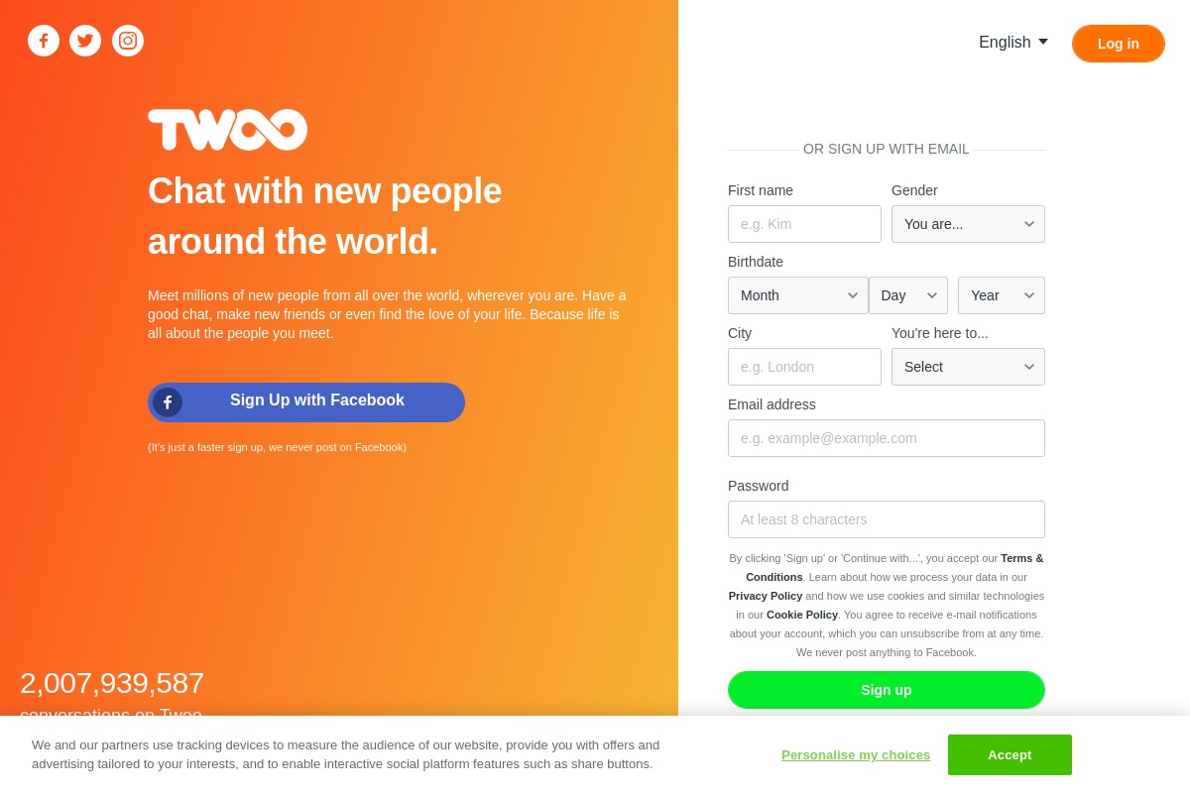Open the birthdate Year dropdown

1002,295
